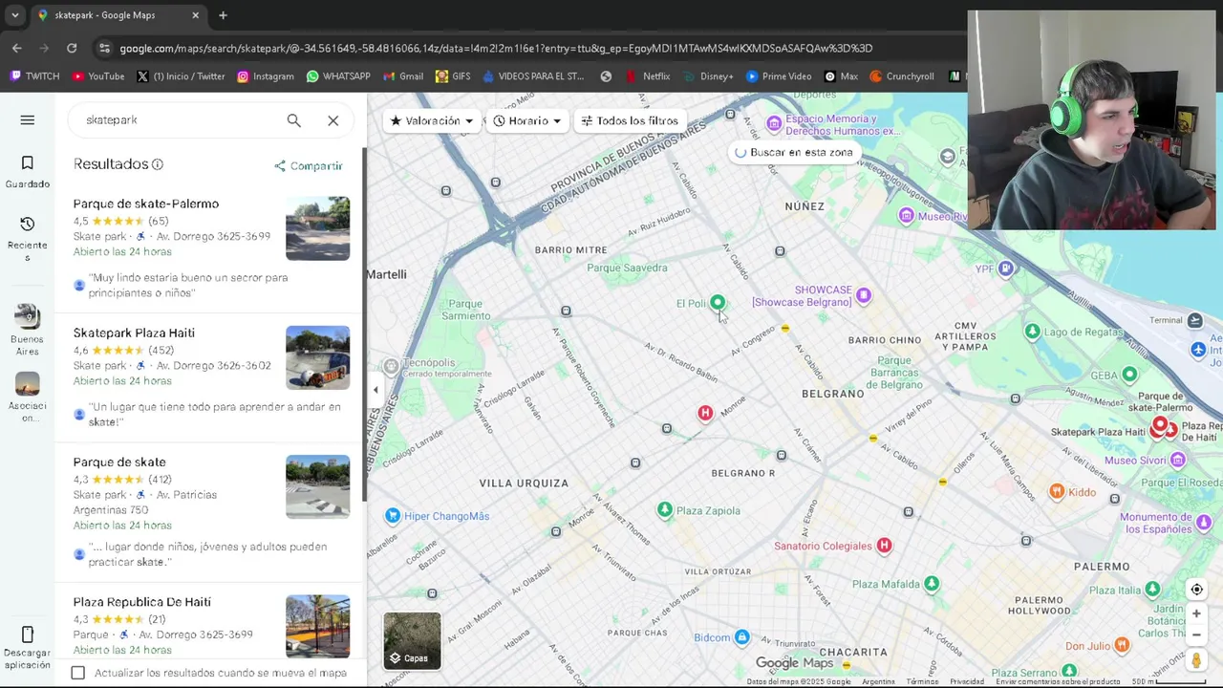Open the Netflix bookmark

pyautogui.click(x=647, y=76)
